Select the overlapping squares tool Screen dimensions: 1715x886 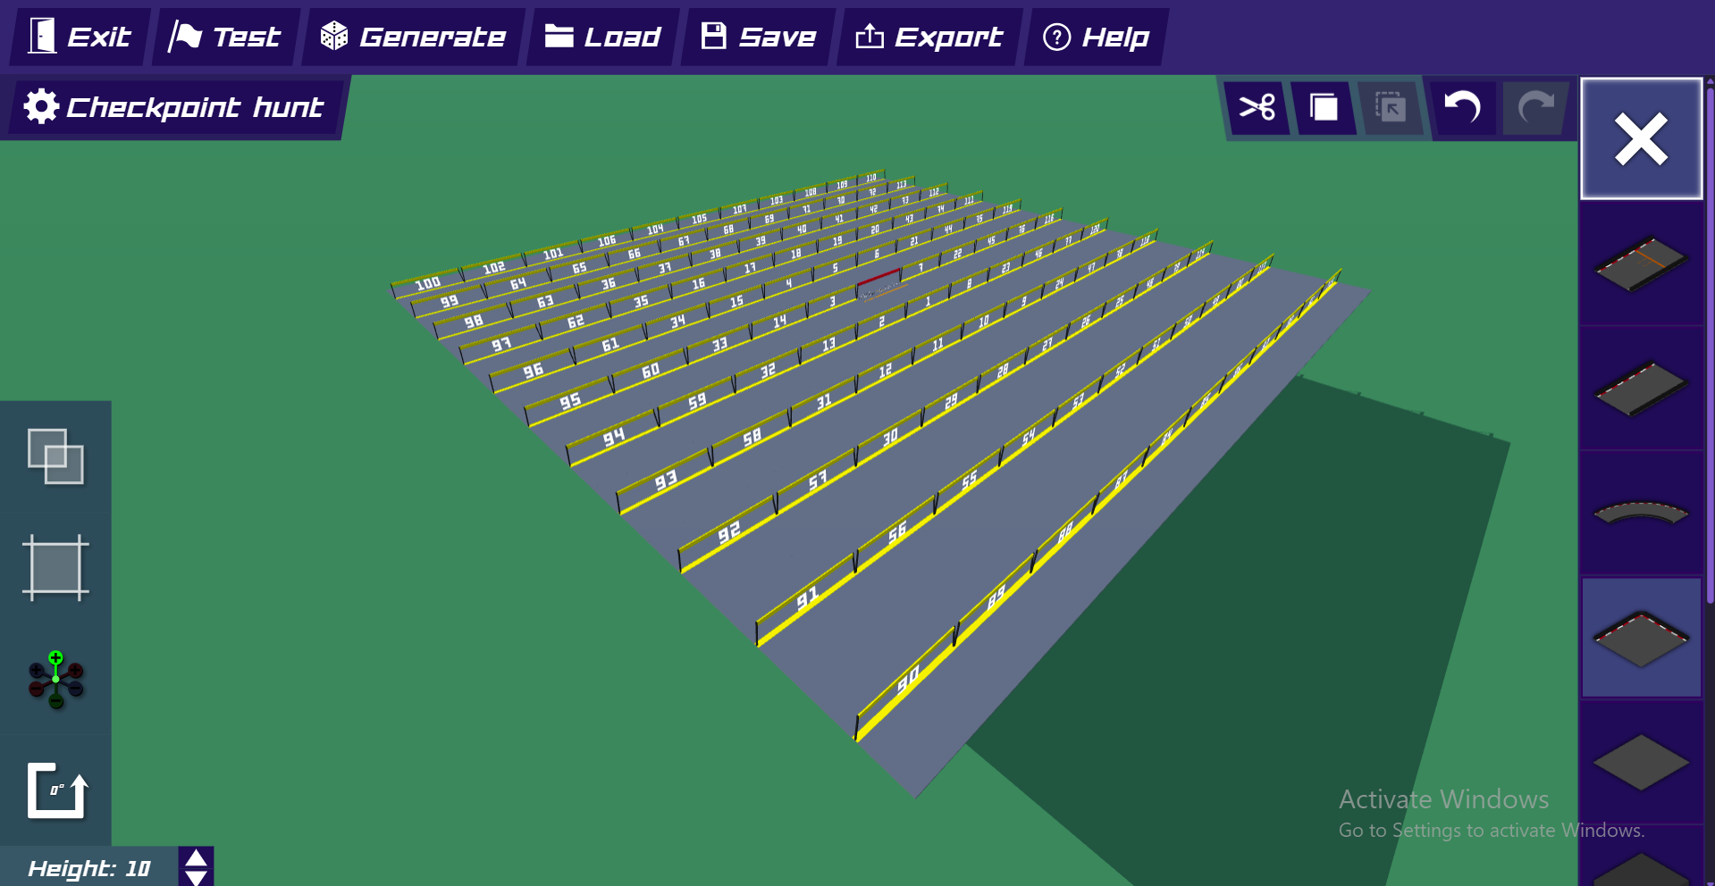tap(55, 456)
